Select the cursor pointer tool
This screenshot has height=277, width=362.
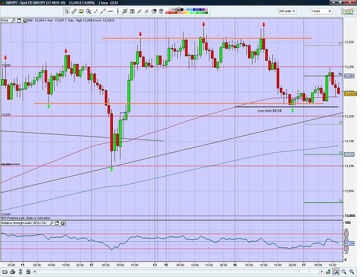67,11
